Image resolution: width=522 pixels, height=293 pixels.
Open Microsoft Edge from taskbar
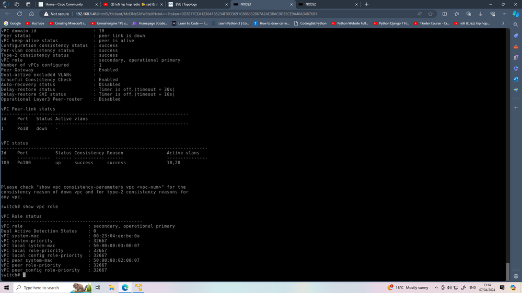pyautogui.click(x=125, y=287)
